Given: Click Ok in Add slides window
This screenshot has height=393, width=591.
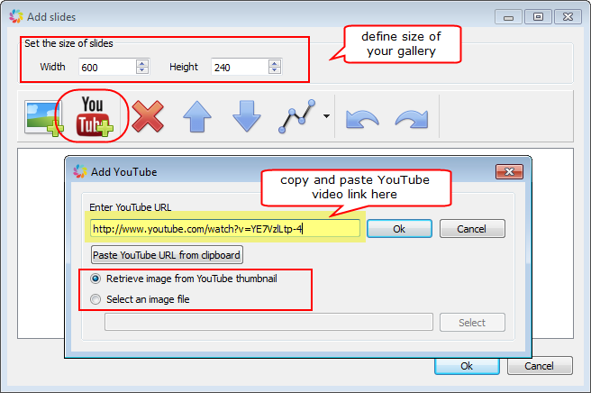Looking at the screenshot, I should click(x=467, y=366).
